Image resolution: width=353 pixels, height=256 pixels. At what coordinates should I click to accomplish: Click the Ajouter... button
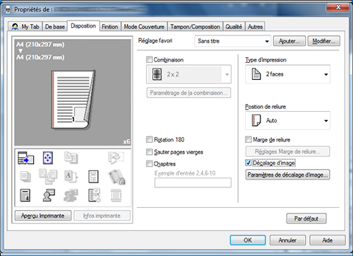click(x=289, y=41)
